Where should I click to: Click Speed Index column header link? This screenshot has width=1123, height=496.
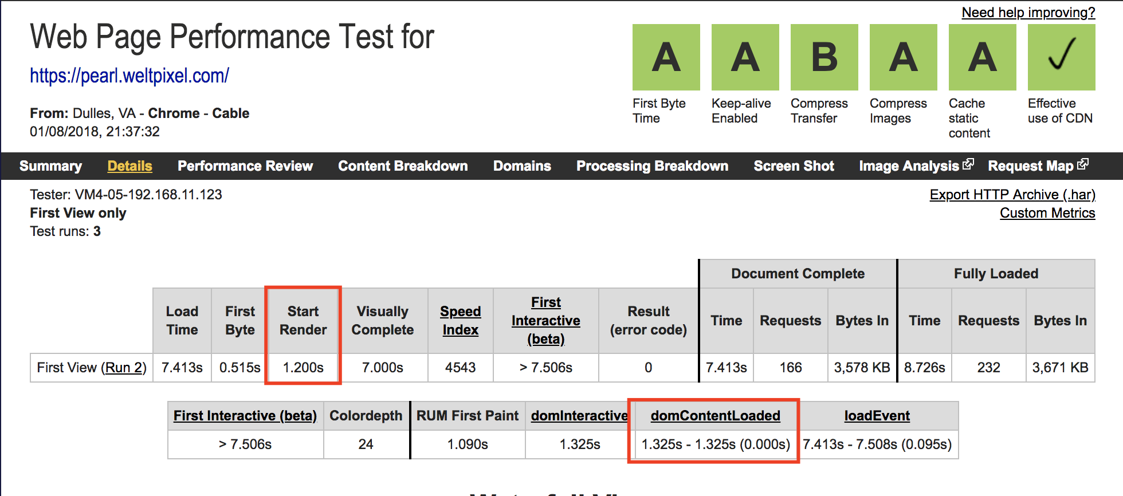click(460, 321)
